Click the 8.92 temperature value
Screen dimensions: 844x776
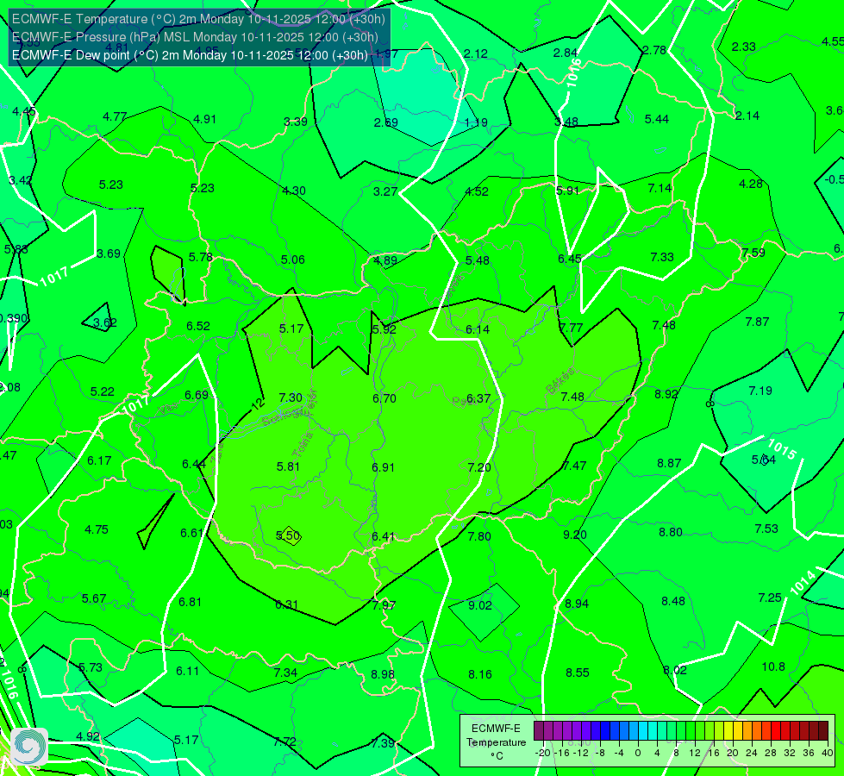(666, 394)
